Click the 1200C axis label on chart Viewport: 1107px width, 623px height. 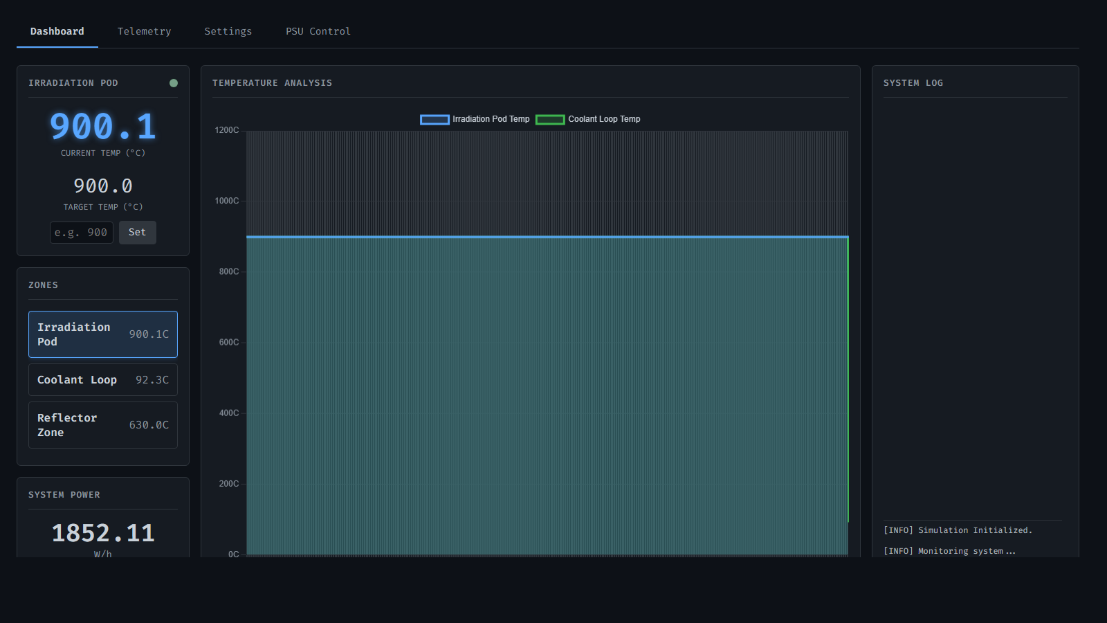[227, 130]
